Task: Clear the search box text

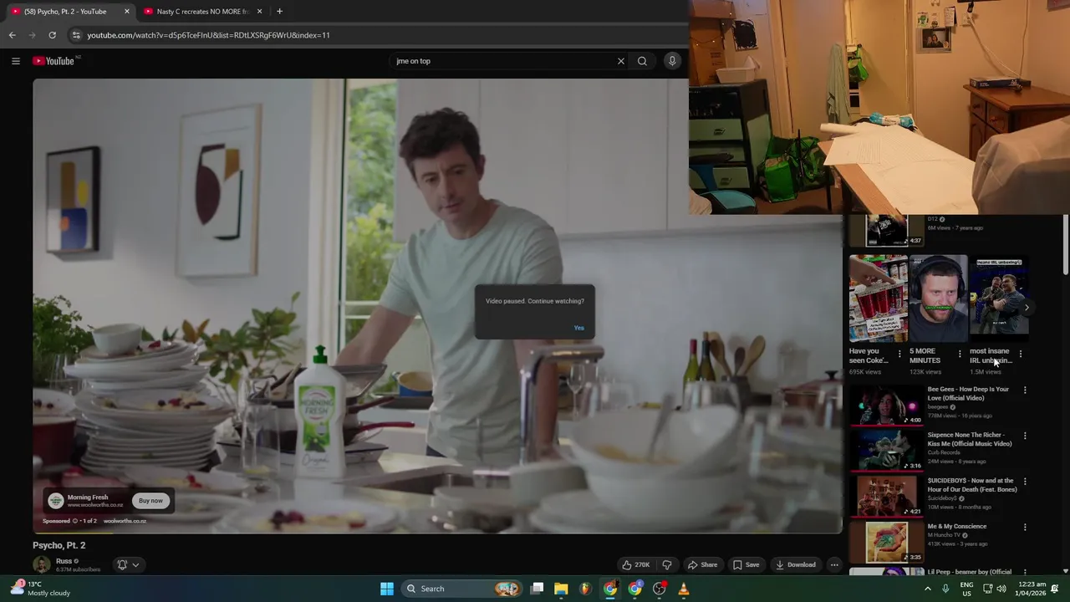Action: pos(620,61)
